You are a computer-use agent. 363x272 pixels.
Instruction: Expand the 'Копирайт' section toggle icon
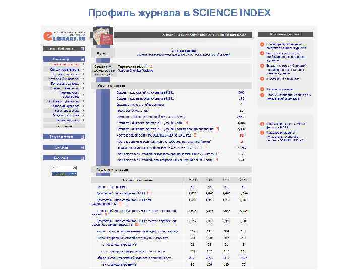pyautogui.click(x=82, y=158)
